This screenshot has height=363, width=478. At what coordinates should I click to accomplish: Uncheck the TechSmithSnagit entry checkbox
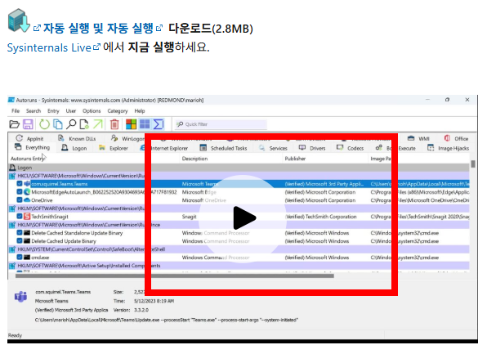(x=20, y=217)
